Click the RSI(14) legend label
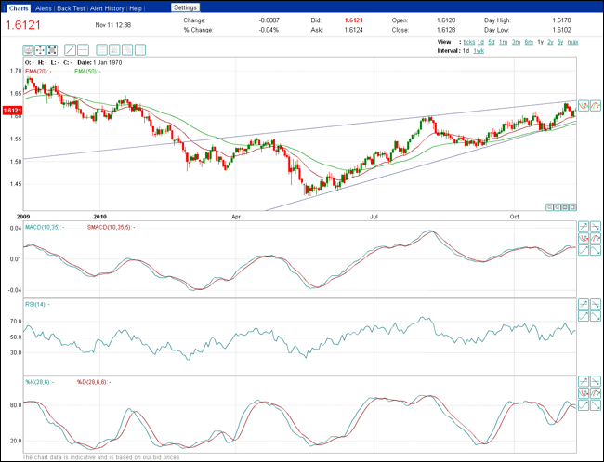 (x=36, y=304)
